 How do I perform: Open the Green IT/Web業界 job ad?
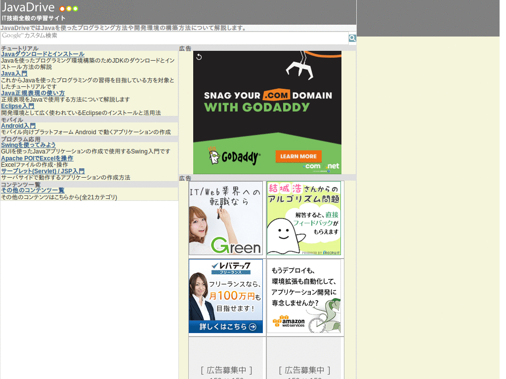click(225, 218)
